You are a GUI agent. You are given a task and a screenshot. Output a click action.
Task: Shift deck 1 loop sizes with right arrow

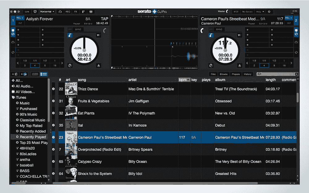(62, 63)
